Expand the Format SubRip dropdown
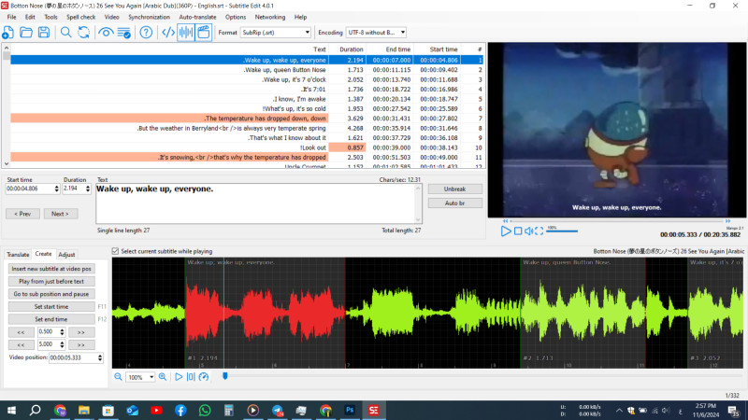The width and height of the screenshot is (748, 420). tap(307, 33)
